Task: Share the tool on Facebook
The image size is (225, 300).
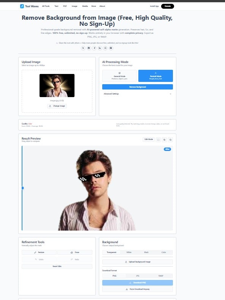Action: [x=94, y=48]
